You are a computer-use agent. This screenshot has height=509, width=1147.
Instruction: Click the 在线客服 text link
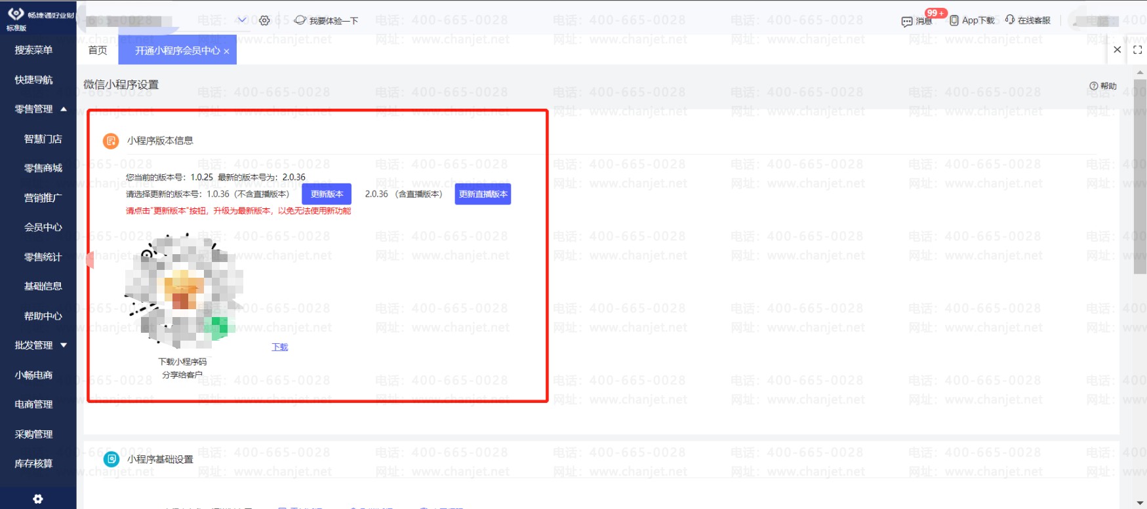pos(1034,20)
